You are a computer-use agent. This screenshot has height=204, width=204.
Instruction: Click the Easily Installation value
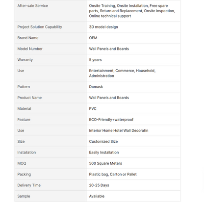[x=104, y=153]
